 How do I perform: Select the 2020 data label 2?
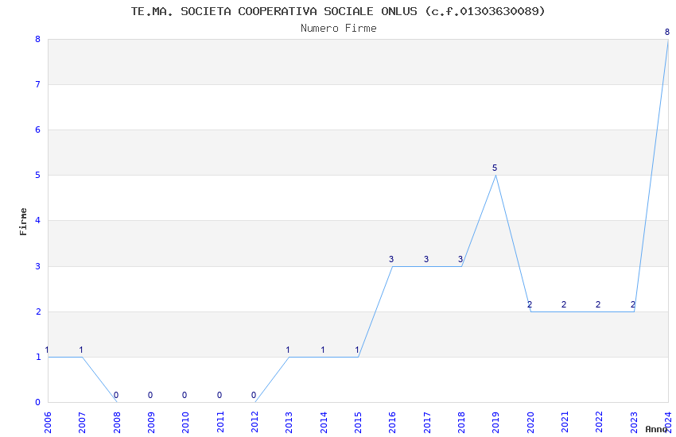tap(530, 305)
